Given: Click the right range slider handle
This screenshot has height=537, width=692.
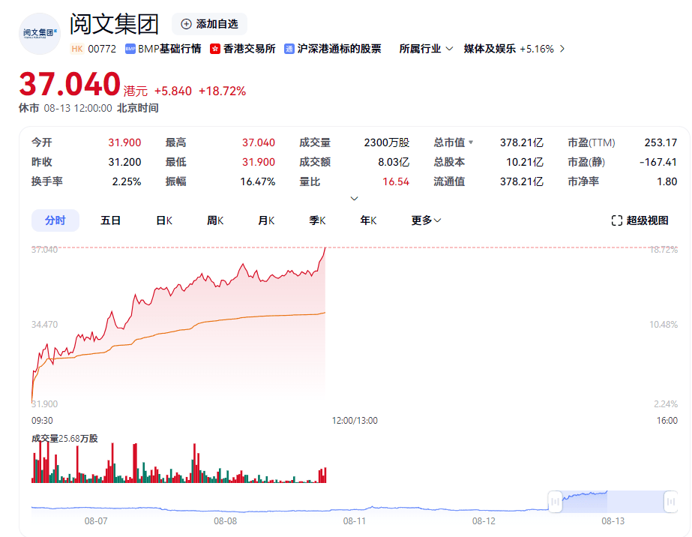Looking at the screenshot, I should pos(671,502).
